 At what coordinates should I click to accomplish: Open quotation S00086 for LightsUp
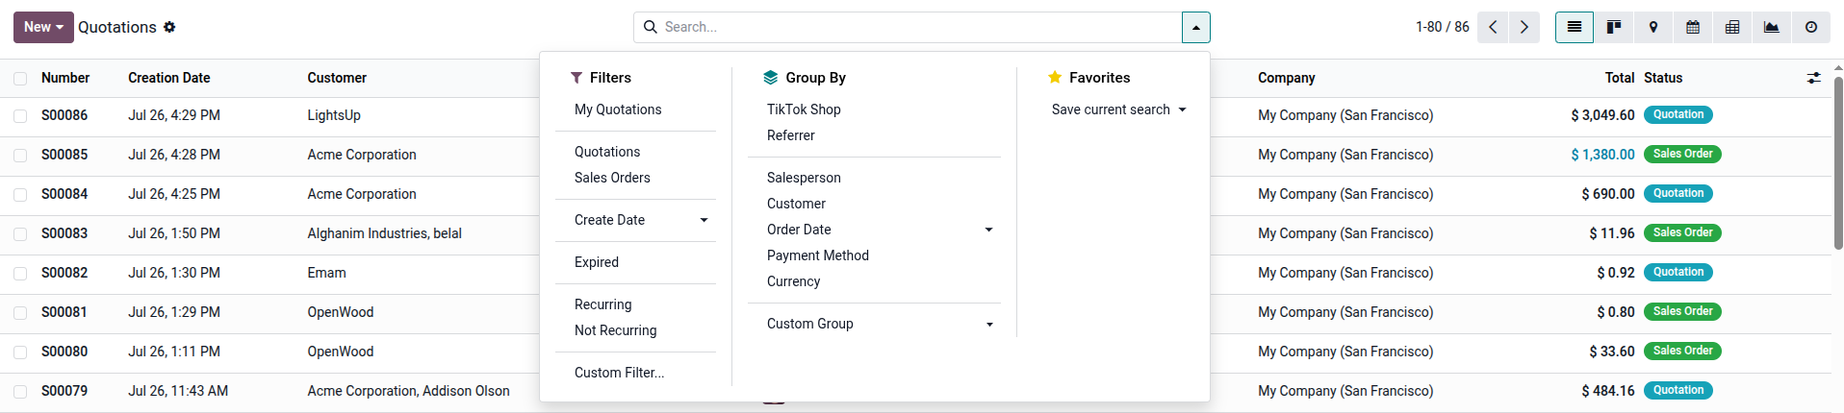pyautogui.click(x=64, y=115)
